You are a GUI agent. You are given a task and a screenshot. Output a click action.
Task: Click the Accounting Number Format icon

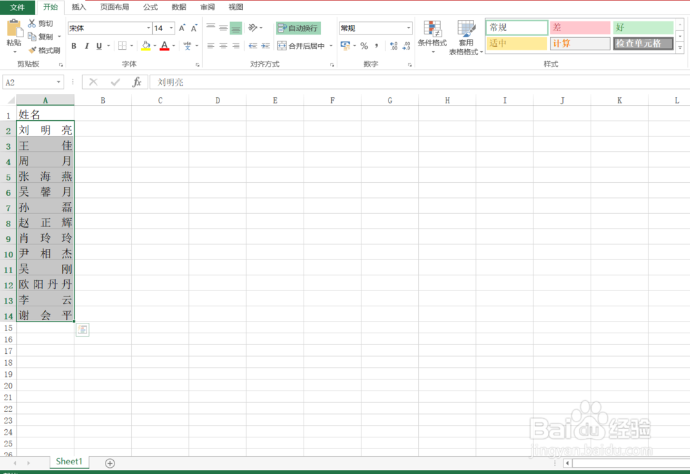click(346, 46)
